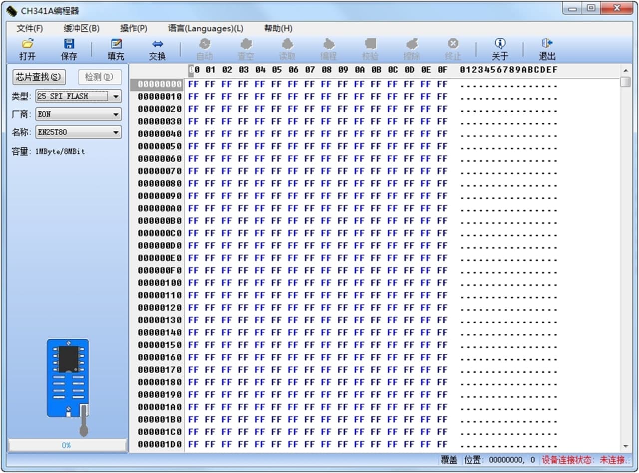Click the hex view scroll up arrow
This screenshot has width=639, height=473.
626,70
